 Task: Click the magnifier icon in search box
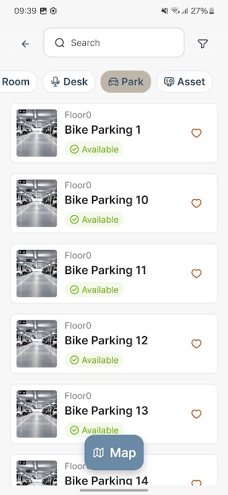tap(59, 43)
